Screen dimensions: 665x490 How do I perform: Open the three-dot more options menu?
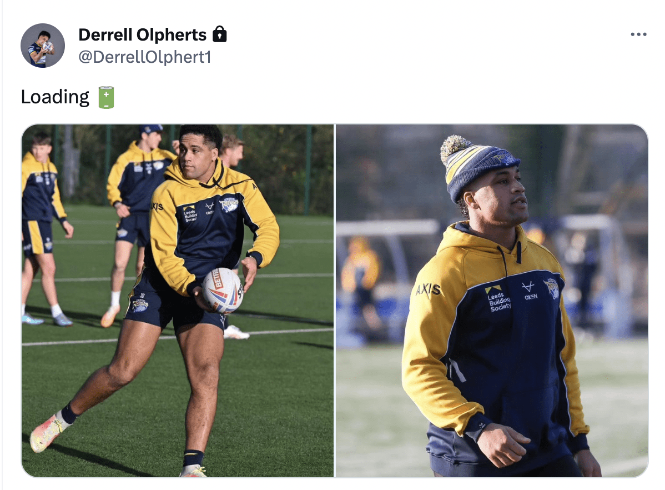(x=638, y=34)
